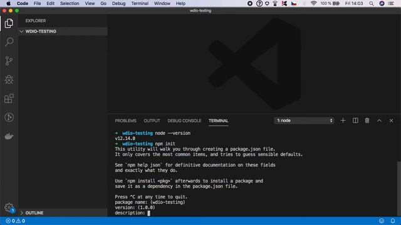Open the Debug view bug icon

click(x=9, y=79)
